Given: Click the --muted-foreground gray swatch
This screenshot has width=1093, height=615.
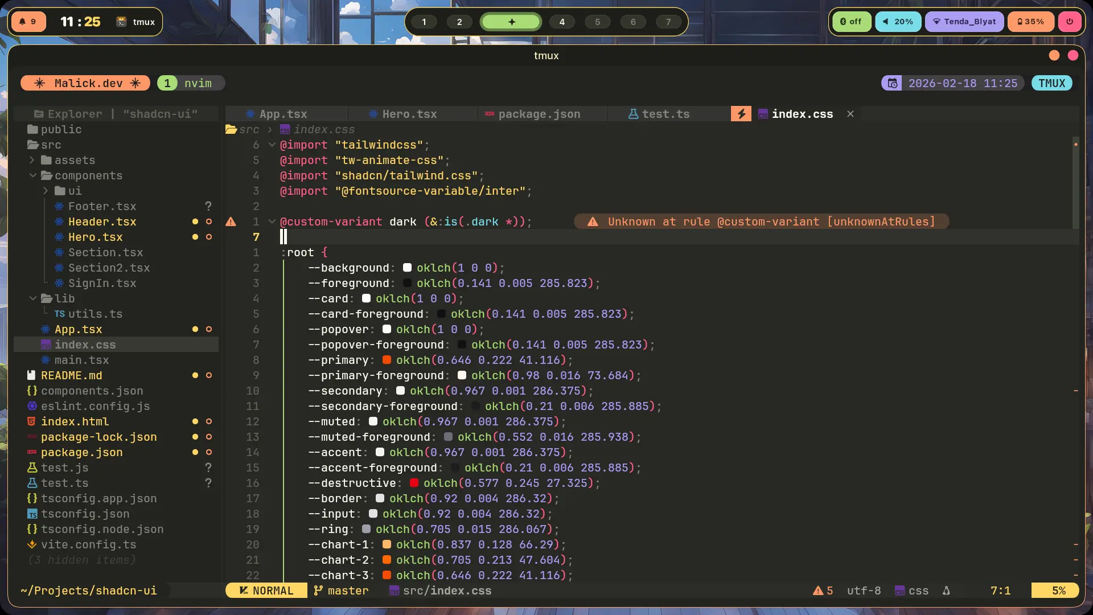Looking at the screenshot, I should [448, 437].
